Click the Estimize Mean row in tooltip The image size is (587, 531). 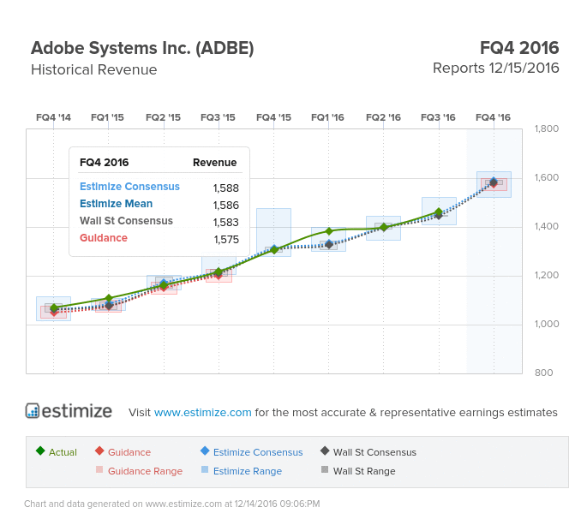159,204
